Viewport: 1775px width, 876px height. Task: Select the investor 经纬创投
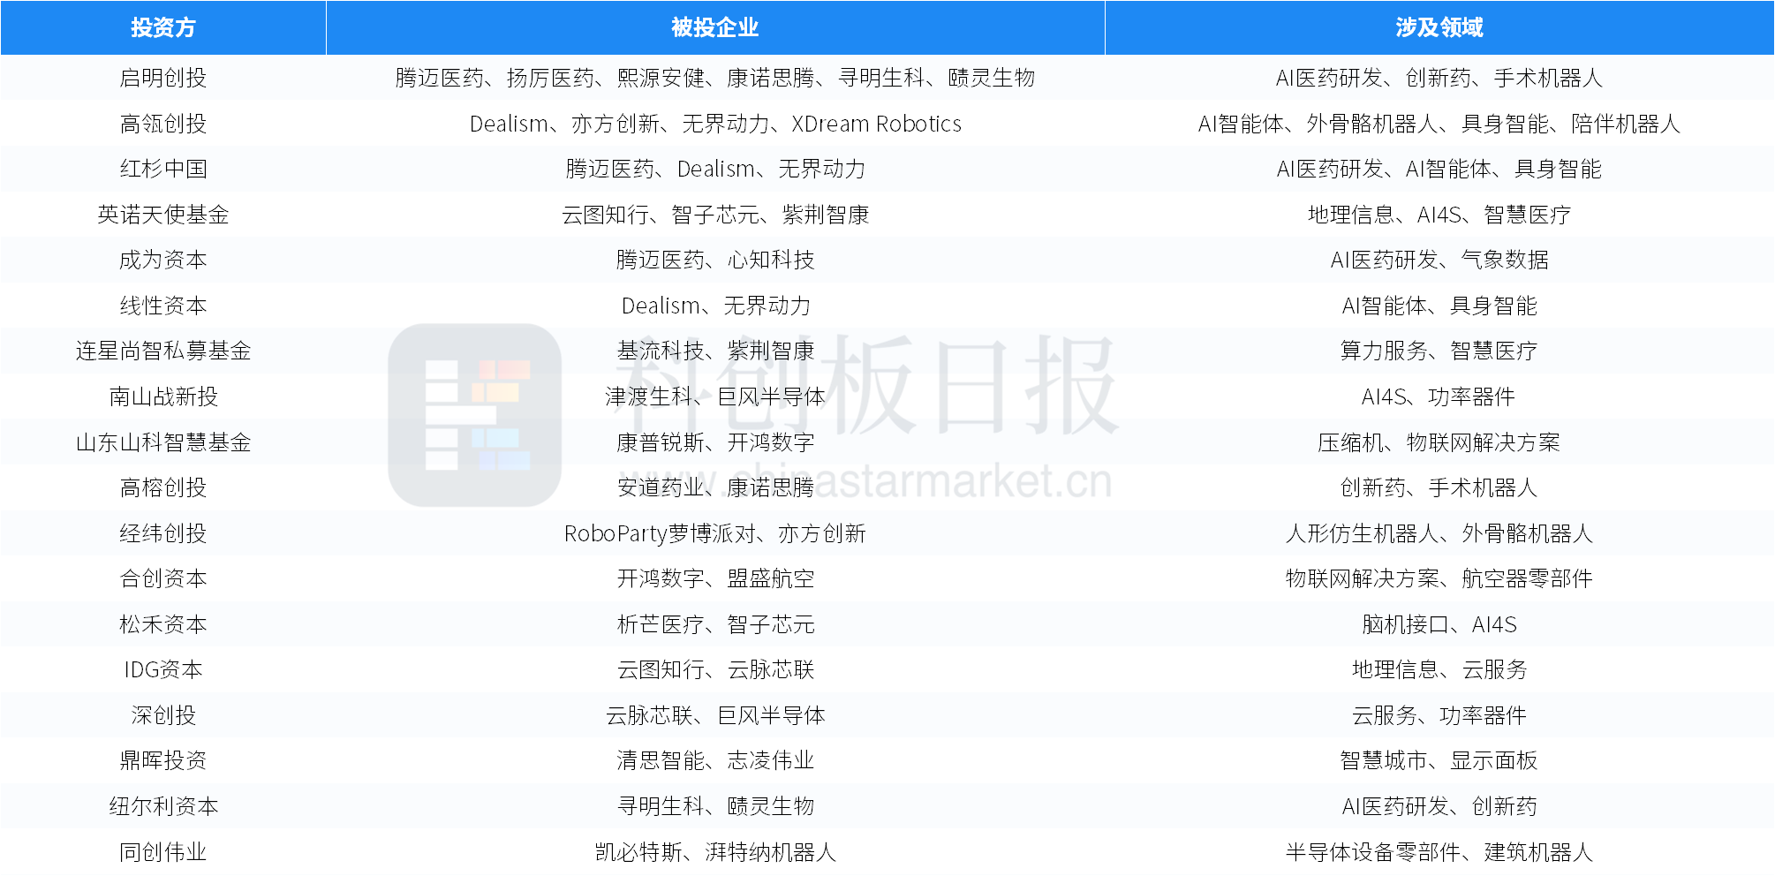coord(163,533)
